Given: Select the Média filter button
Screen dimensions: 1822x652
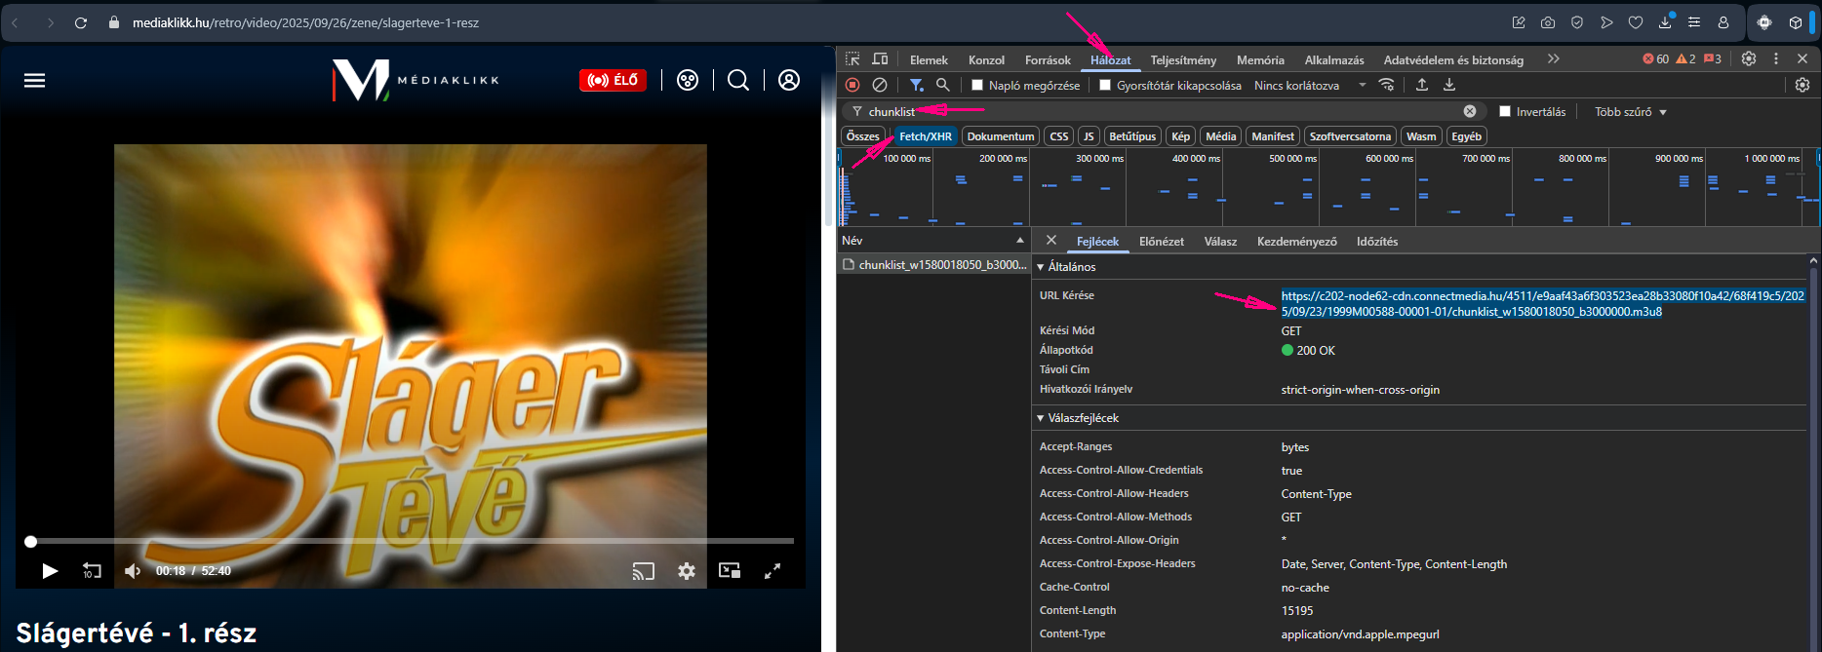Looking at the screenshot, I should coord(1220,136).
